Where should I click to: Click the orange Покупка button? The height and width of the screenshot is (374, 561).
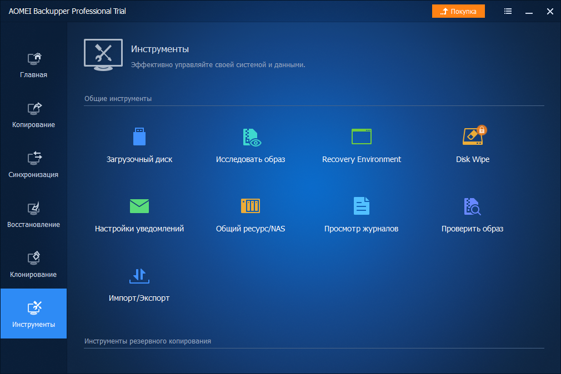click(458, 11)
